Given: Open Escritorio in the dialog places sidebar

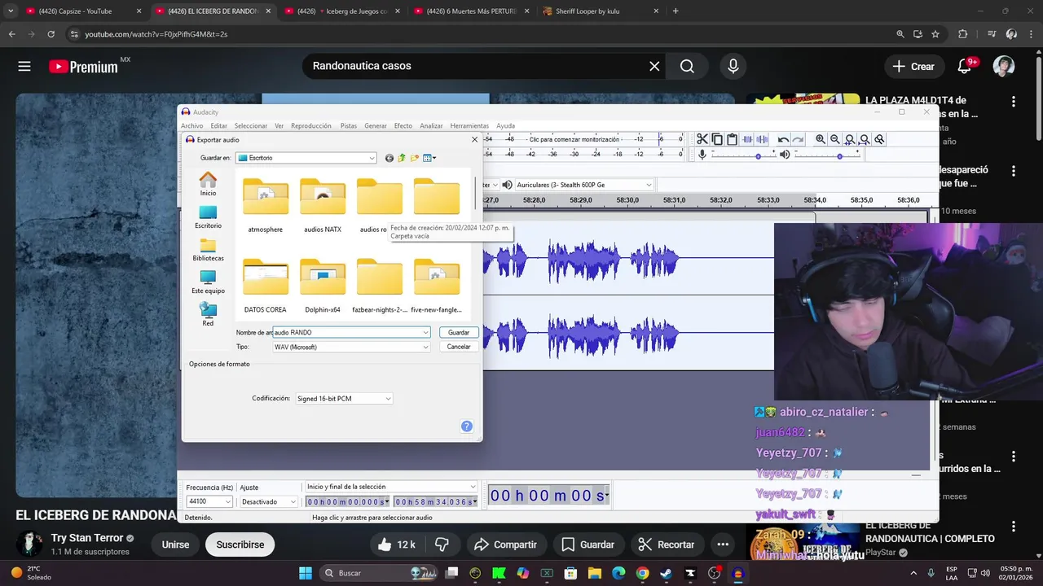Looking at the screenshot, I should [x=208, y=217].
